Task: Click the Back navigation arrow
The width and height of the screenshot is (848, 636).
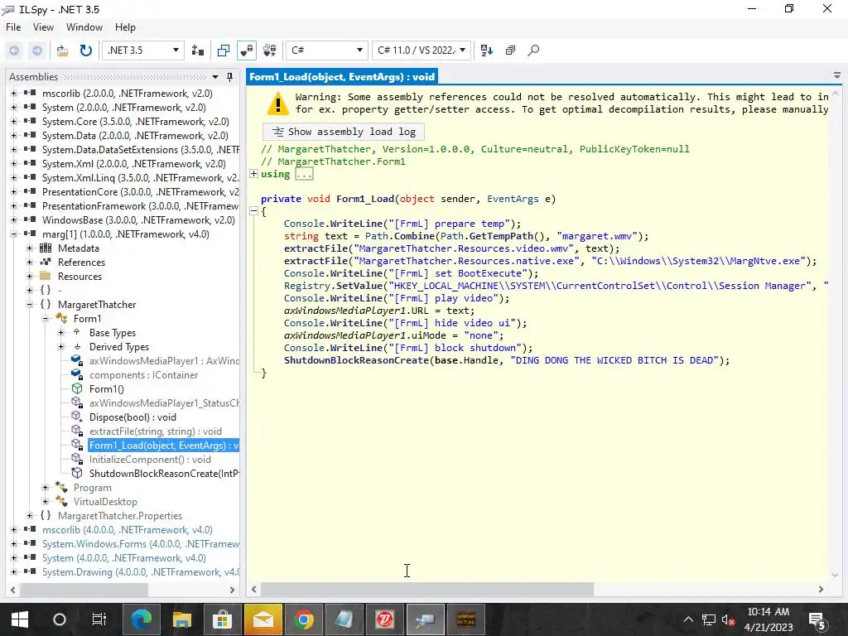Action: coord(14,51)
